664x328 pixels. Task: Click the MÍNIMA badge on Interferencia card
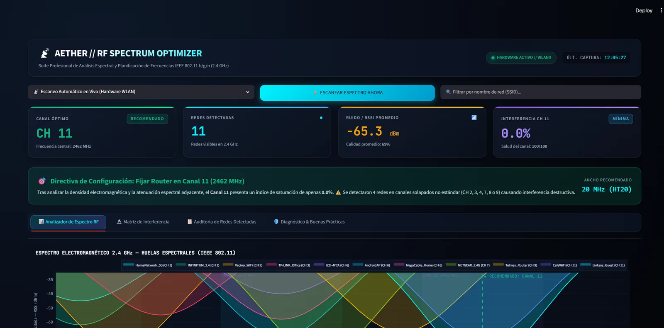[x=621, y=119]
